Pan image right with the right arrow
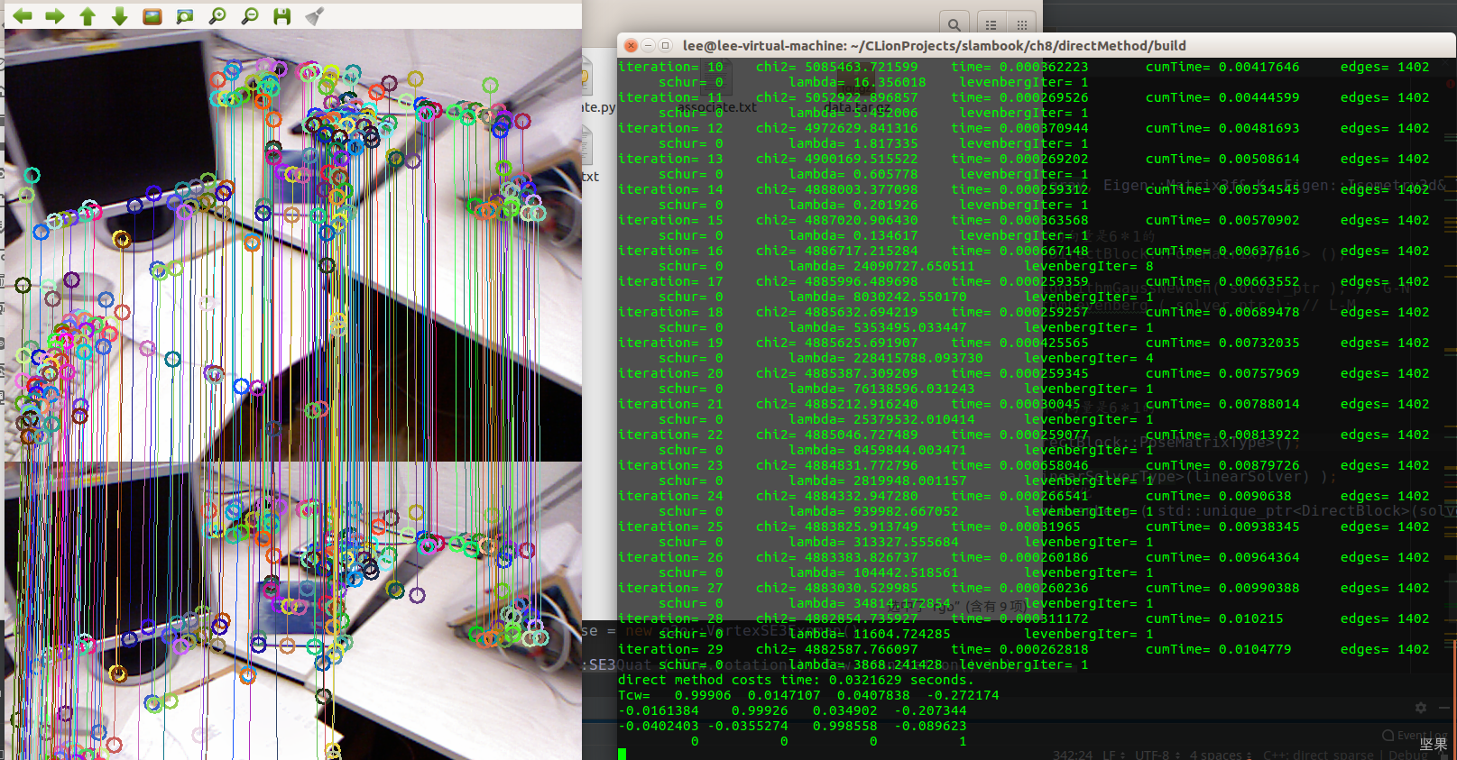Image resolution: width=1457 pixels, height=760 pixels. coord(54,16)
